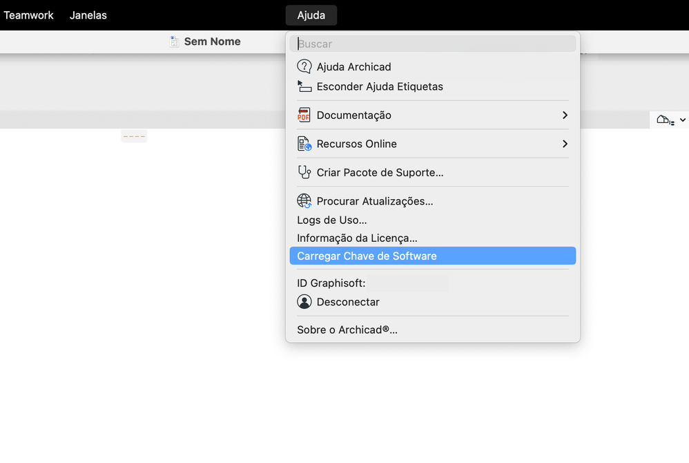The image size is (689, 463).
Task: Click the document icon beside Sem Nome
Action: [x=174, y=41]
